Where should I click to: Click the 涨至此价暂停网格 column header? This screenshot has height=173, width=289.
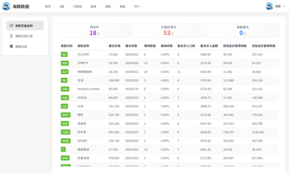[264, 46]
